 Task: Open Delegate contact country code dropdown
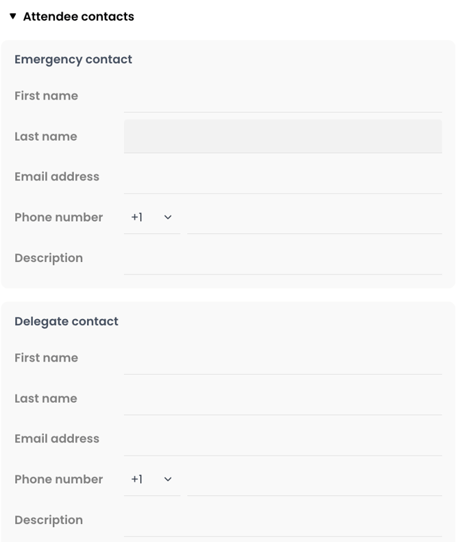(x=152, y=480)
